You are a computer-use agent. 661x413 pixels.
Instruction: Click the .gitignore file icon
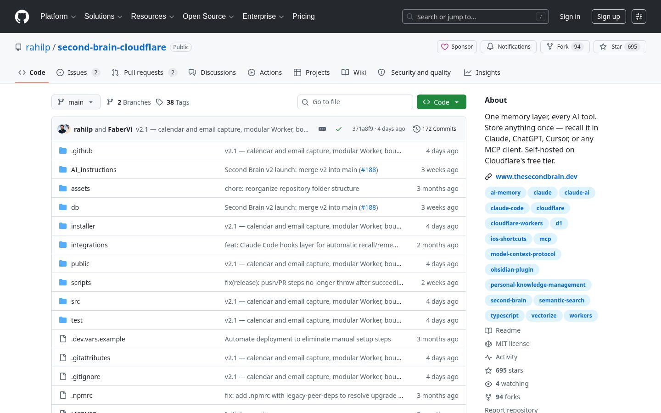click(x=63, y=376)
